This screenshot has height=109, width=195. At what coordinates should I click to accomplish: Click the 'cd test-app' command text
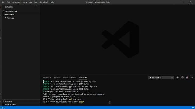pos(75,99)
